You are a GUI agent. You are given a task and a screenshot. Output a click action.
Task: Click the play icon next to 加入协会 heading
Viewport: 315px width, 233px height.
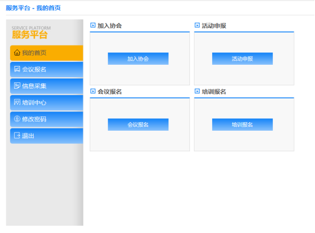(x=93, y=26)
